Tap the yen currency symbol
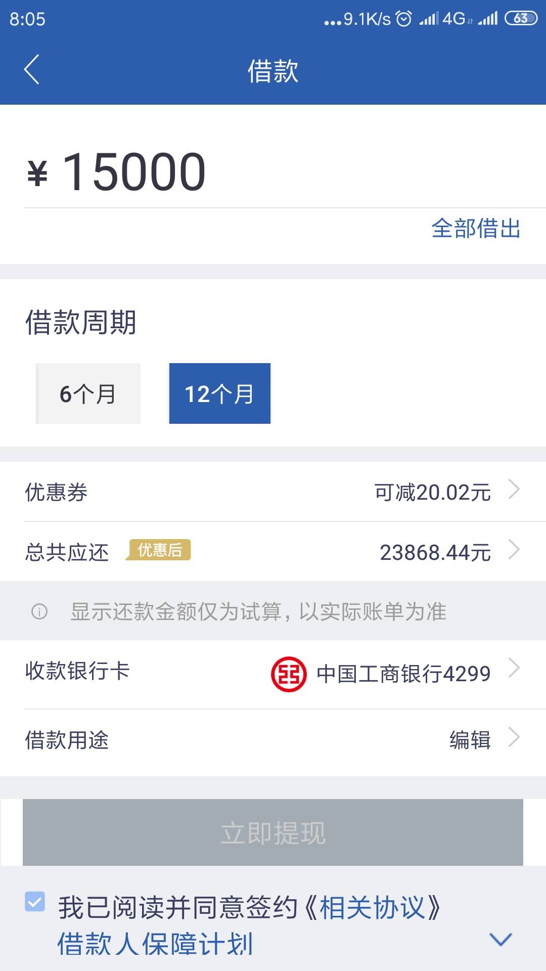The height and width of the screenshot is (971, 546). coord(37,173)
